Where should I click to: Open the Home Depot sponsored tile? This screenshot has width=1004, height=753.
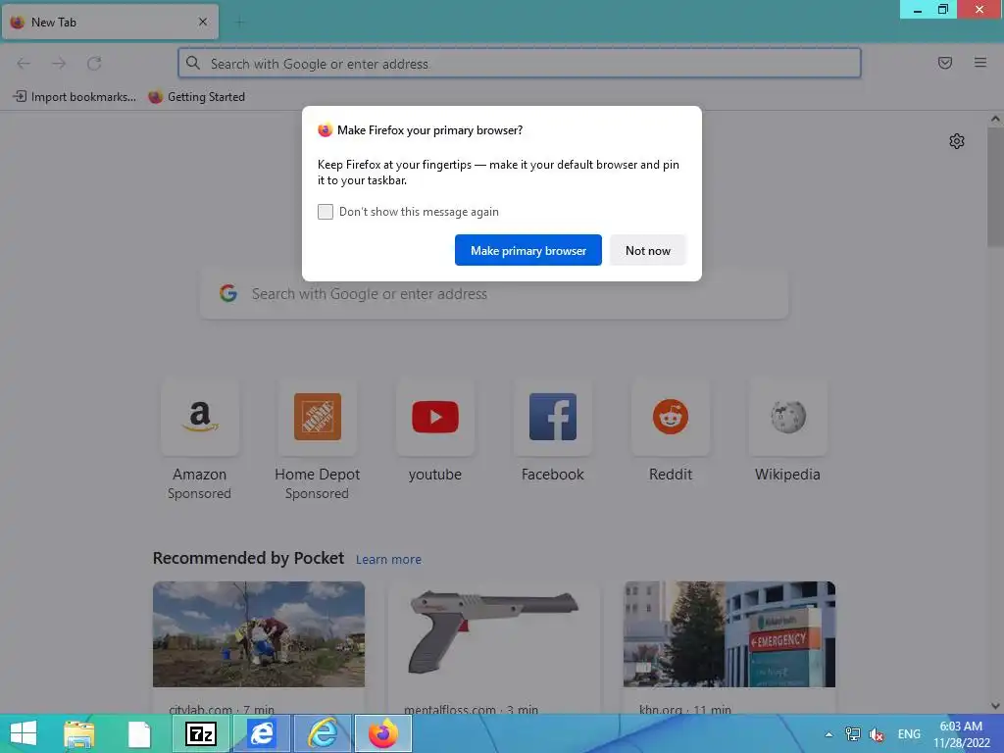(x=317, y=417)
